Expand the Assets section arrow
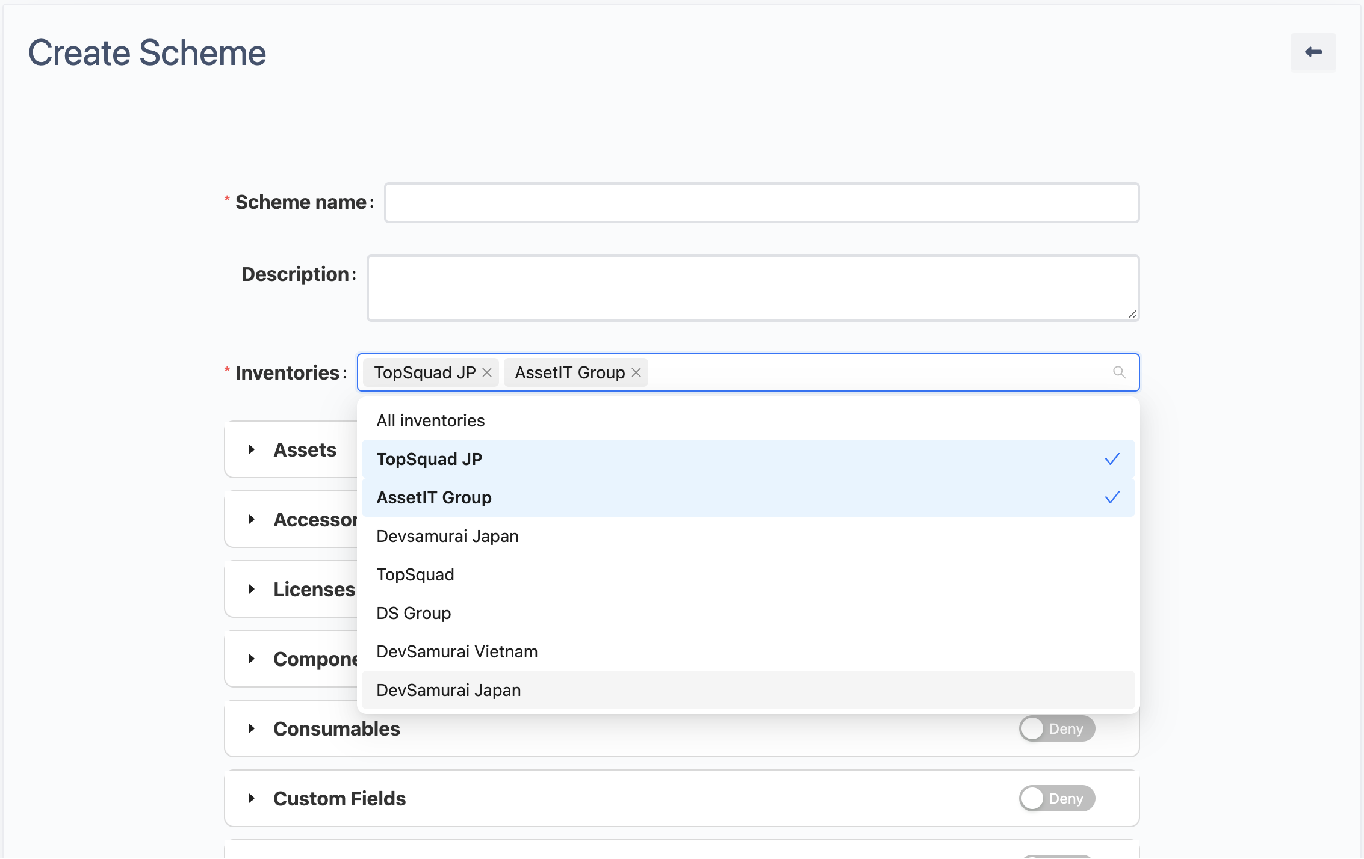This screenshot has height=859, width=1364. 252,450
